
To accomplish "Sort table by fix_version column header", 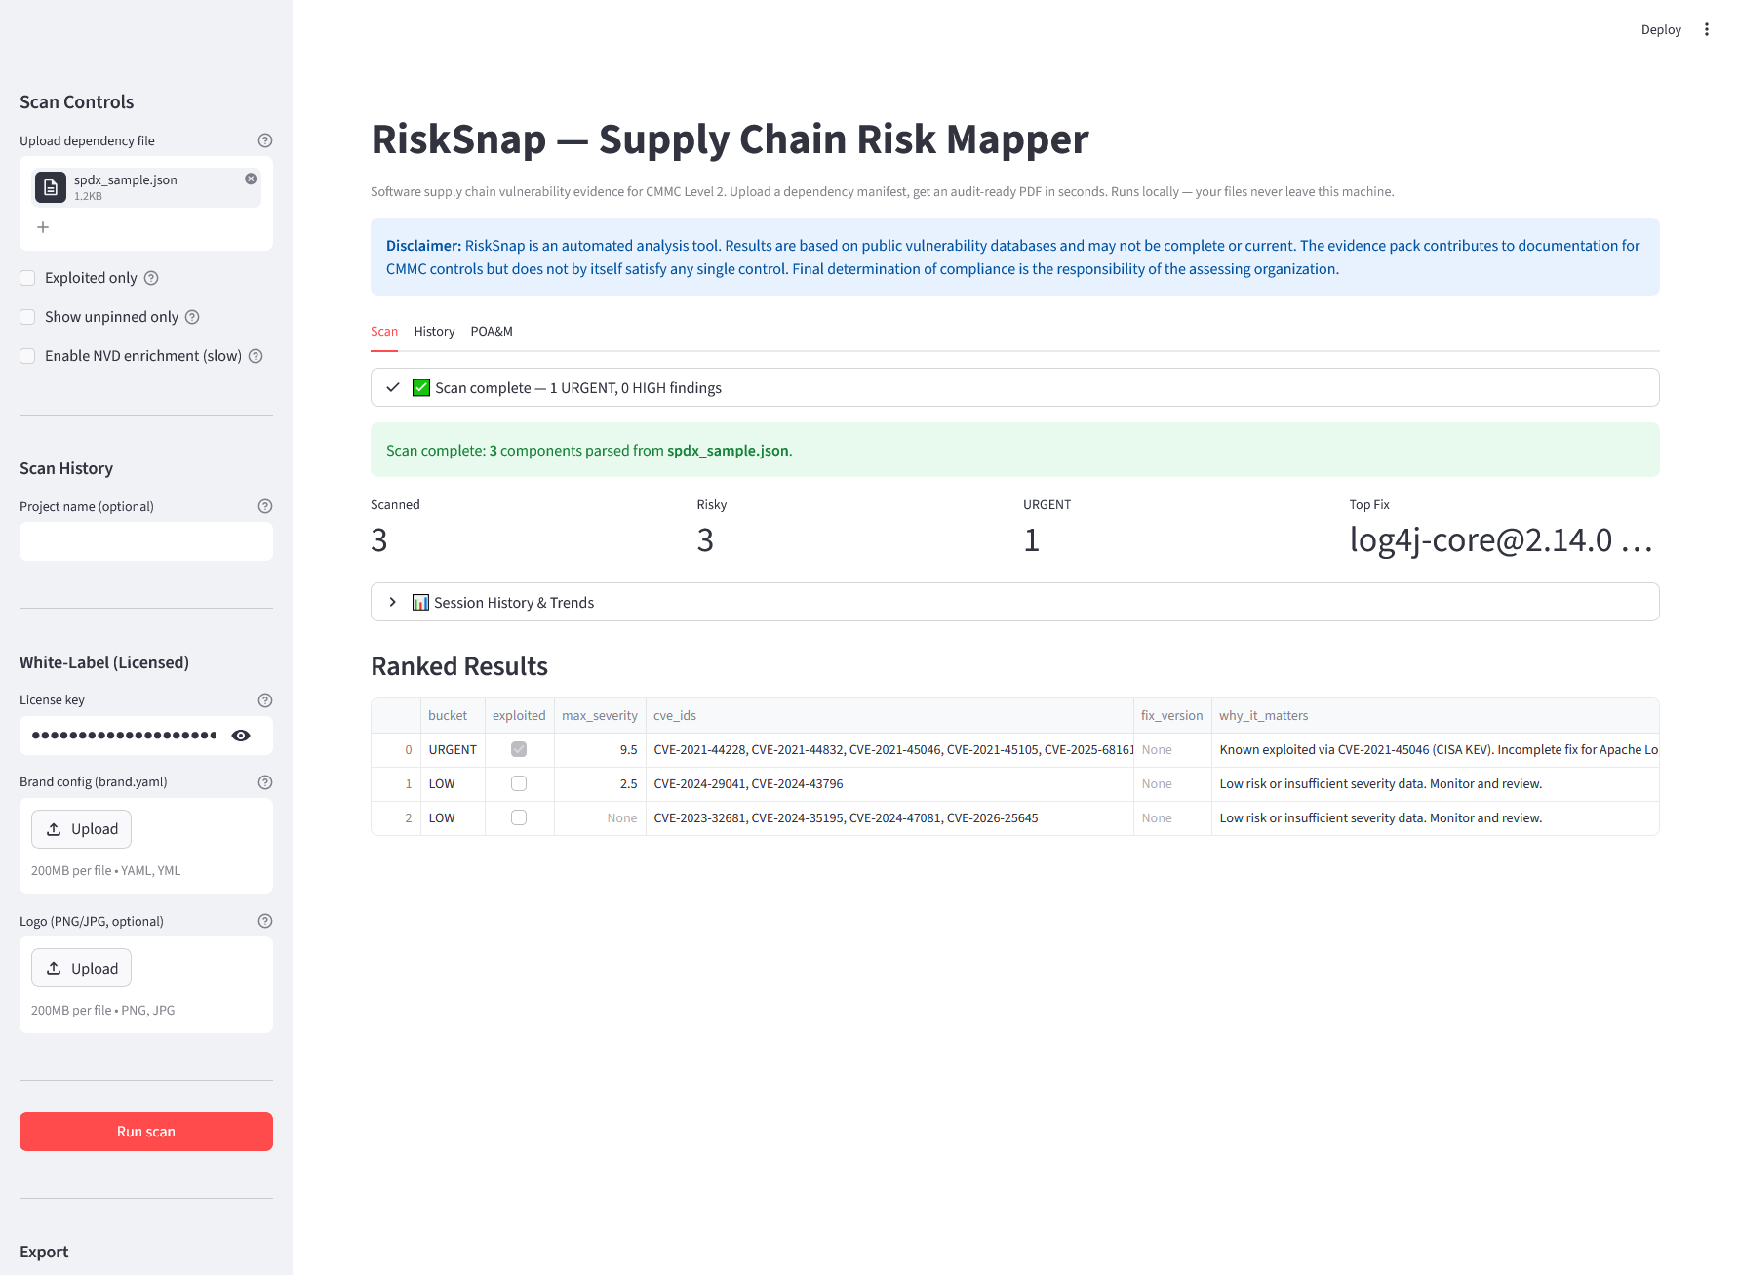I will 1172,715.
